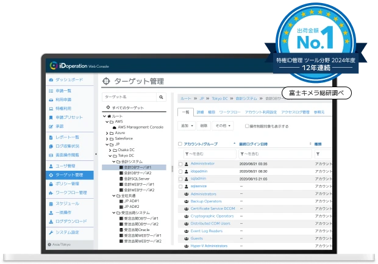Expand the Azure folder chevron

coord(107,133)
